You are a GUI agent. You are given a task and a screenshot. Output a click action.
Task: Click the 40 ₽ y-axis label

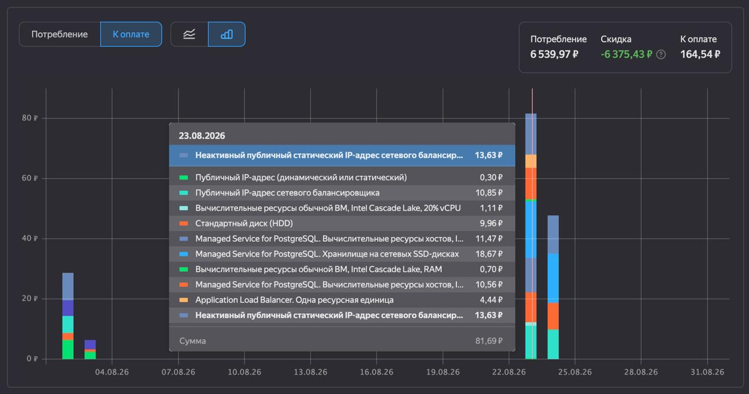(x=30, y=238)
